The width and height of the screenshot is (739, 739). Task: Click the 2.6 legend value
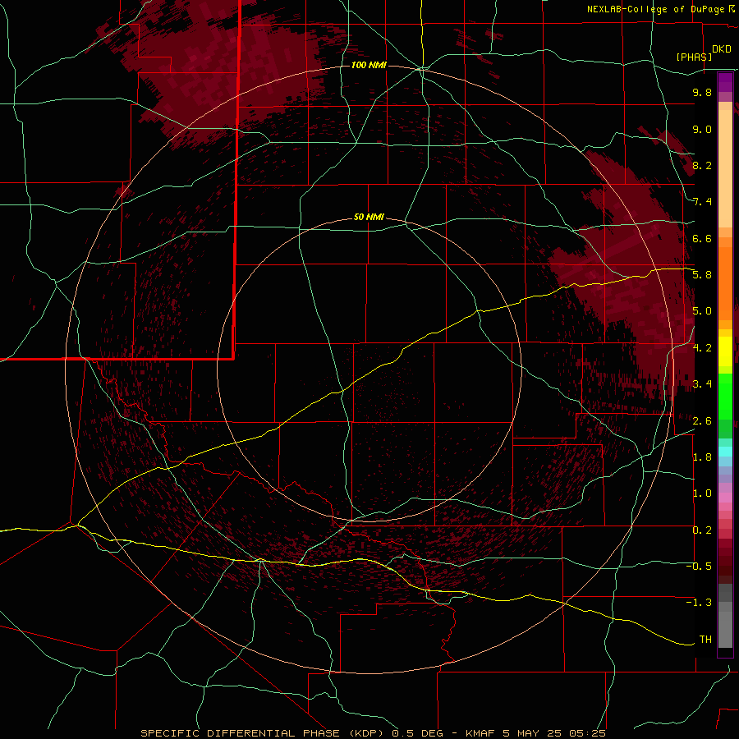[702, 420]
